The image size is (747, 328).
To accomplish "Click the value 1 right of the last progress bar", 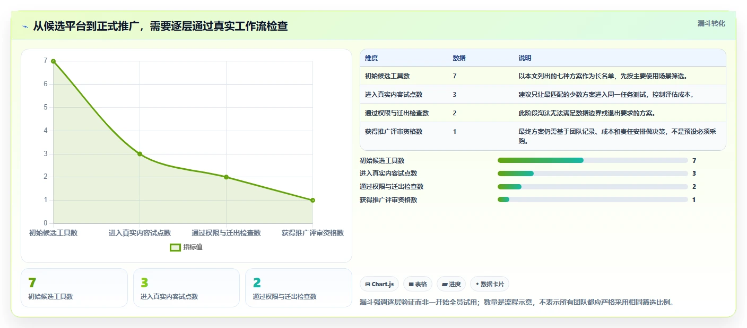I will [x=694, y=199].
